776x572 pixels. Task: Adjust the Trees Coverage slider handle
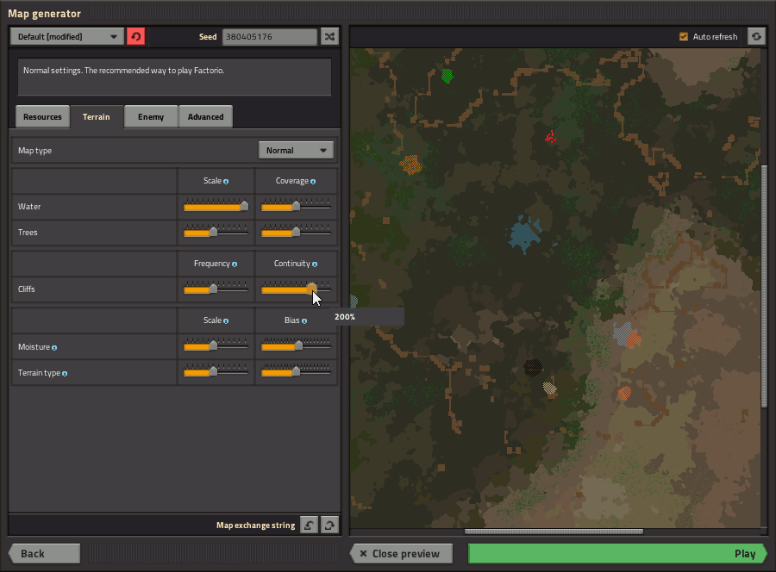point(296,232)
